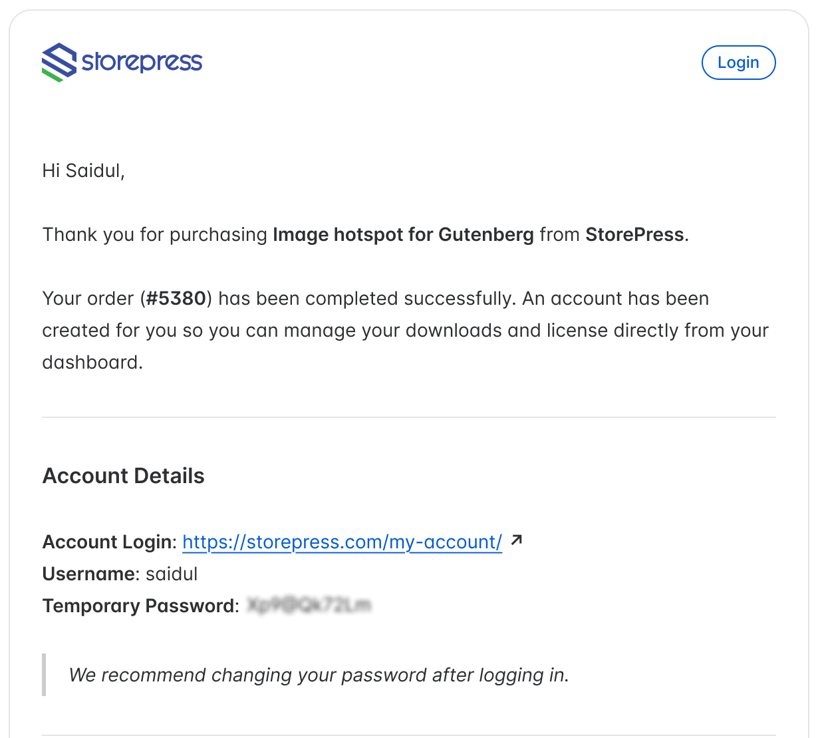
Task: Click the Login button in the top corner
Action: coord(738,62)
